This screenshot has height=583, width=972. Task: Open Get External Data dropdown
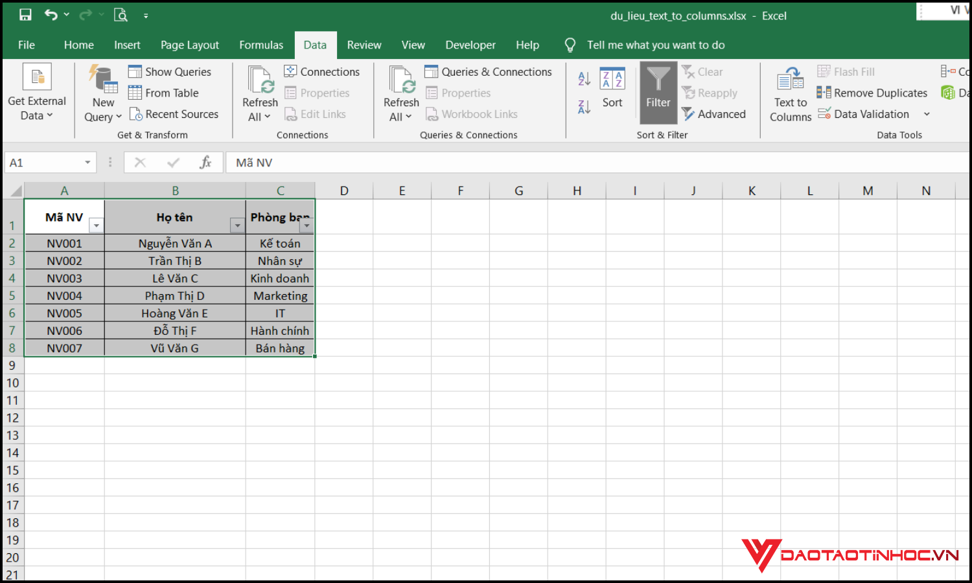(x=37, y=93)
